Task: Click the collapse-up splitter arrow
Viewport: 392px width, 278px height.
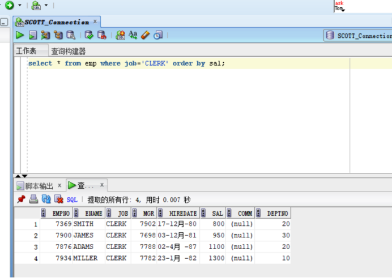Action: [x=18, y=176]
